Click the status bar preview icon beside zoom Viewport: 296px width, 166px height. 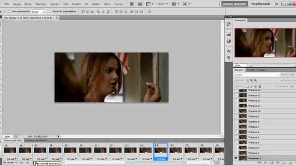click(16, 136)
